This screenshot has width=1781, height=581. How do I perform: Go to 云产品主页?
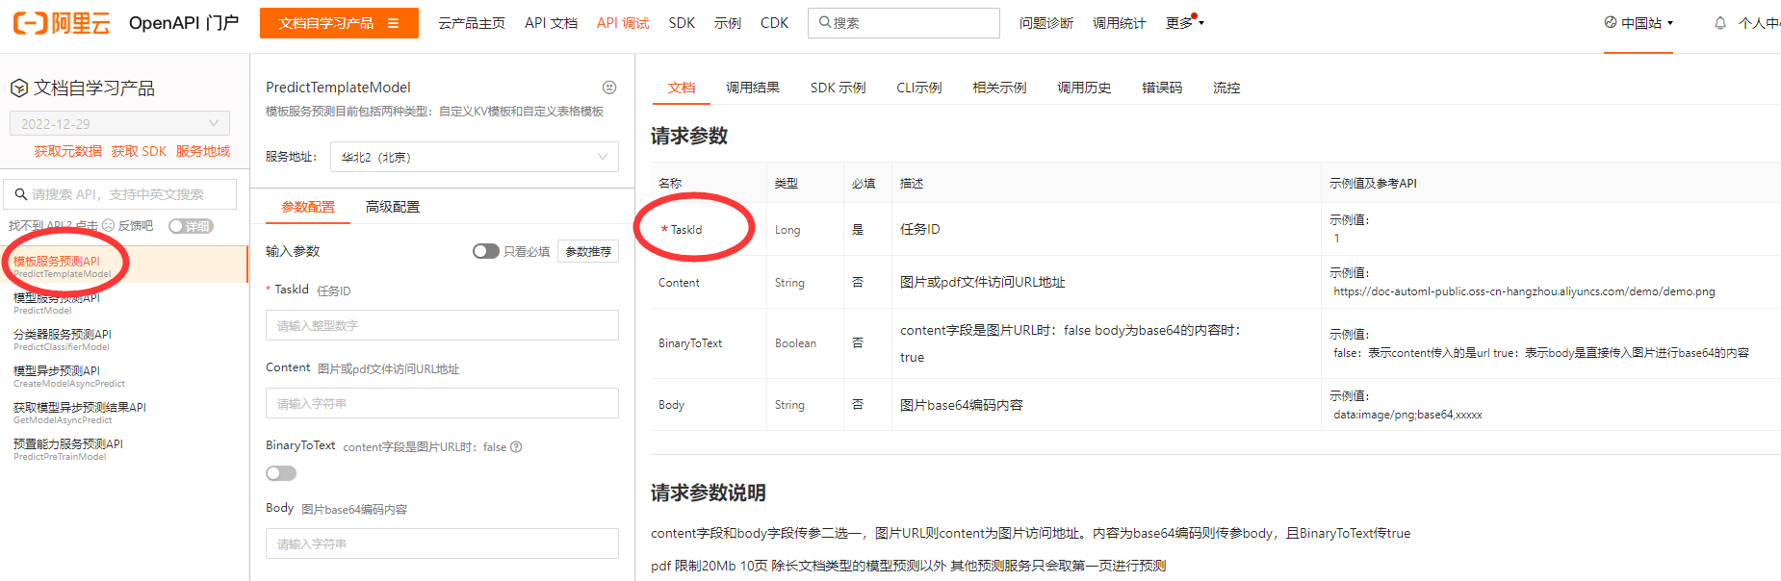(x=472, y=23)
